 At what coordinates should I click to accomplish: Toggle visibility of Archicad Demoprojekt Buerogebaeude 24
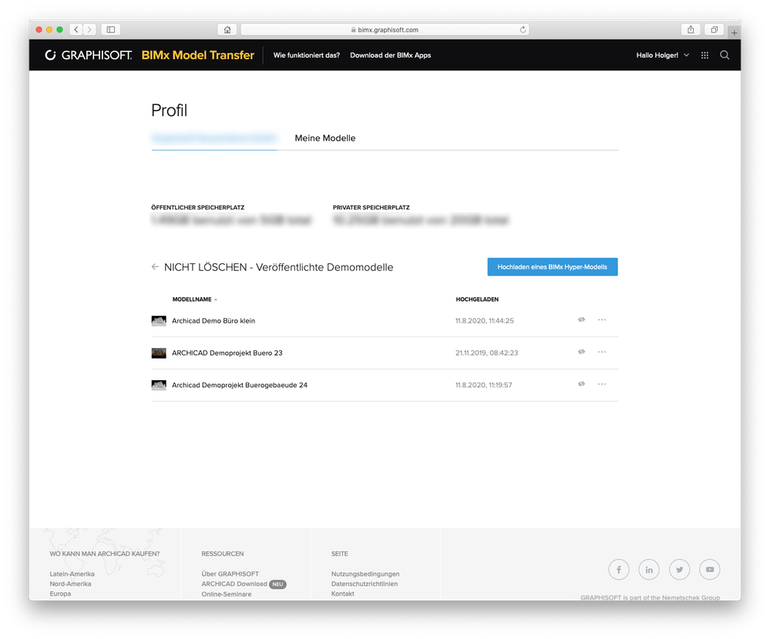coord(581,384)
